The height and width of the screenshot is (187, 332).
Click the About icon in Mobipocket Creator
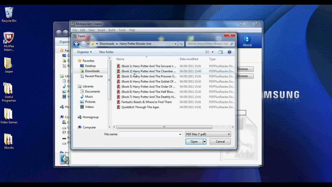tap(247, 42)
